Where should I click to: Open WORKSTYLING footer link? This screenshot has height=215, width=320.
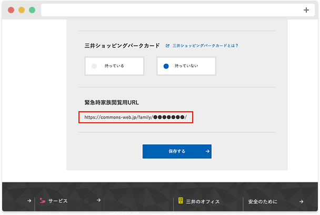[x=124, y=213]
